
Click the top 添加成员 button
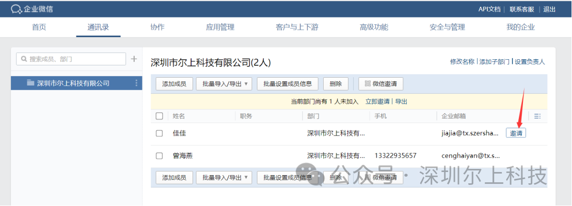(174, 84)
